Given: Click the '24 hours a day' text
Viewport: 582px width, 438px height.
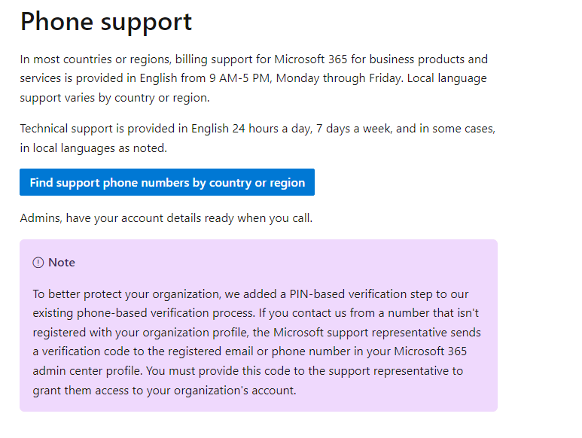Looking at the screenshot, I should pyautogui.click(x=272, y=129).
